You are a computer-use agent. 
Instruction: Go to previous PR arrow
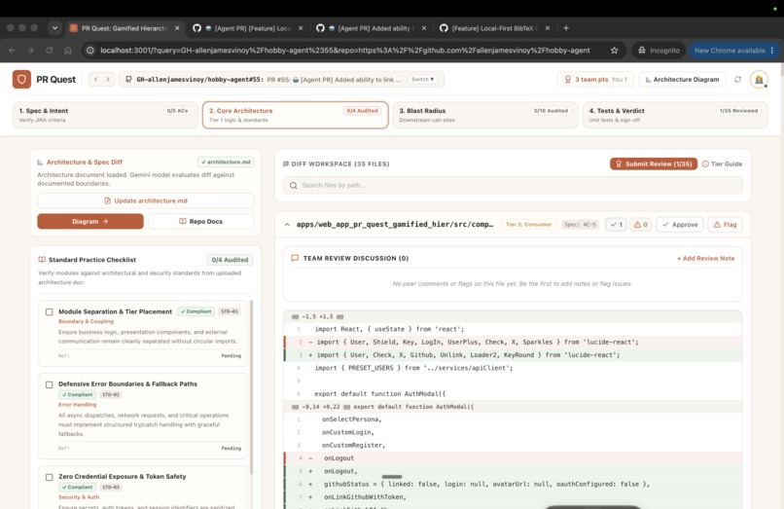coord(96,79)
